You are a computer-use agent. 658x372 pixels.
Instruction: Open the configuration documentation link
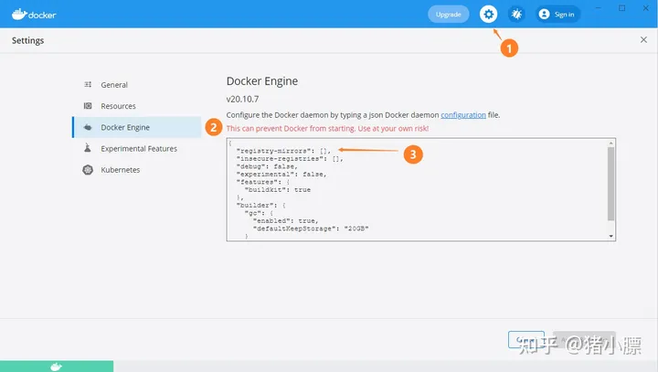pyautogui.click(x=463, y=115)
